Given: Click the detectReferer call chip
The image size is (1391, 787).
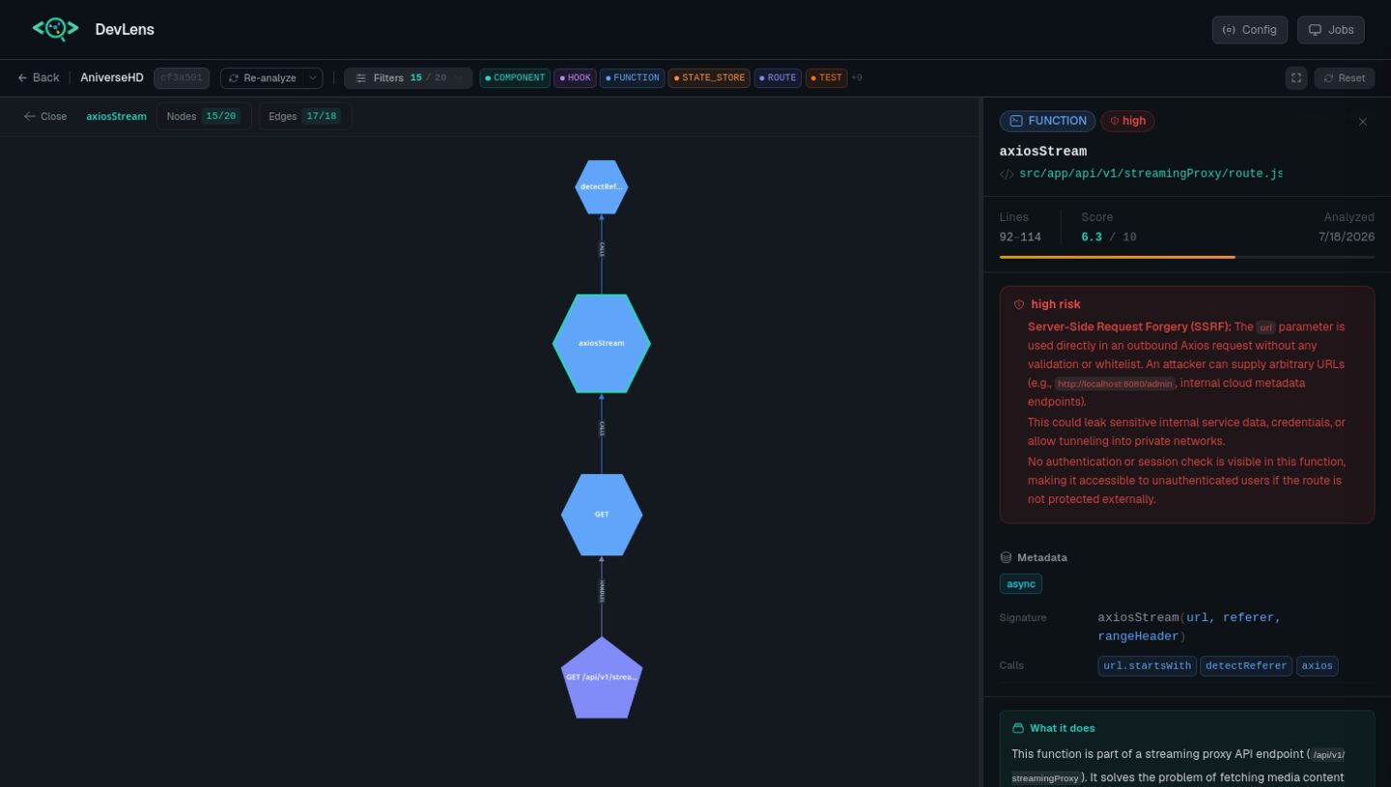Looking at the screenshot, I should (1246, 665).
